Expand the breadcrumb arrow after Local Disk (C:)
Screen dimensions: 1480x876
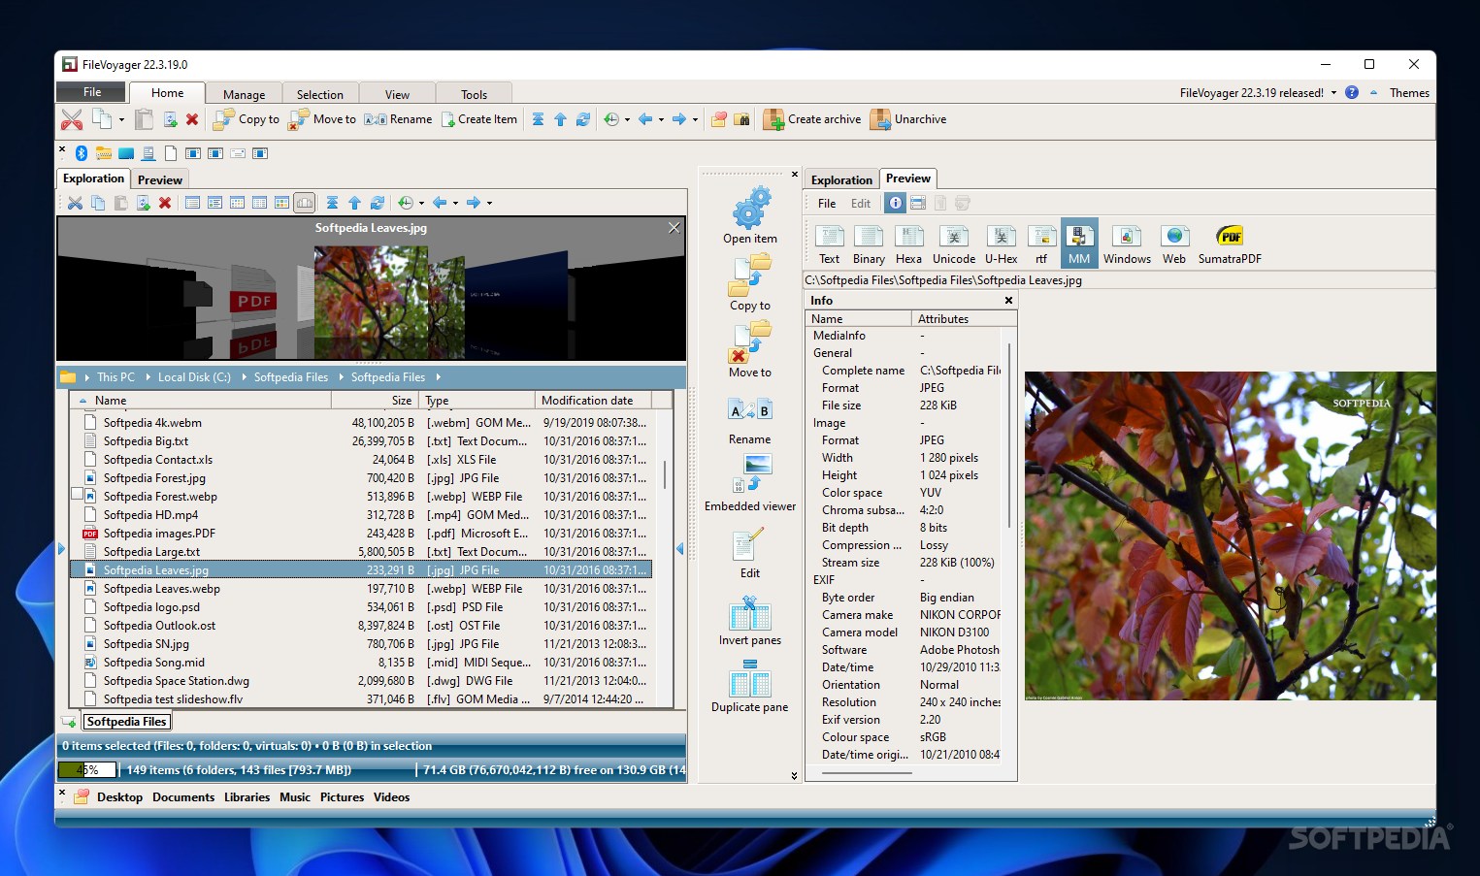245,377
